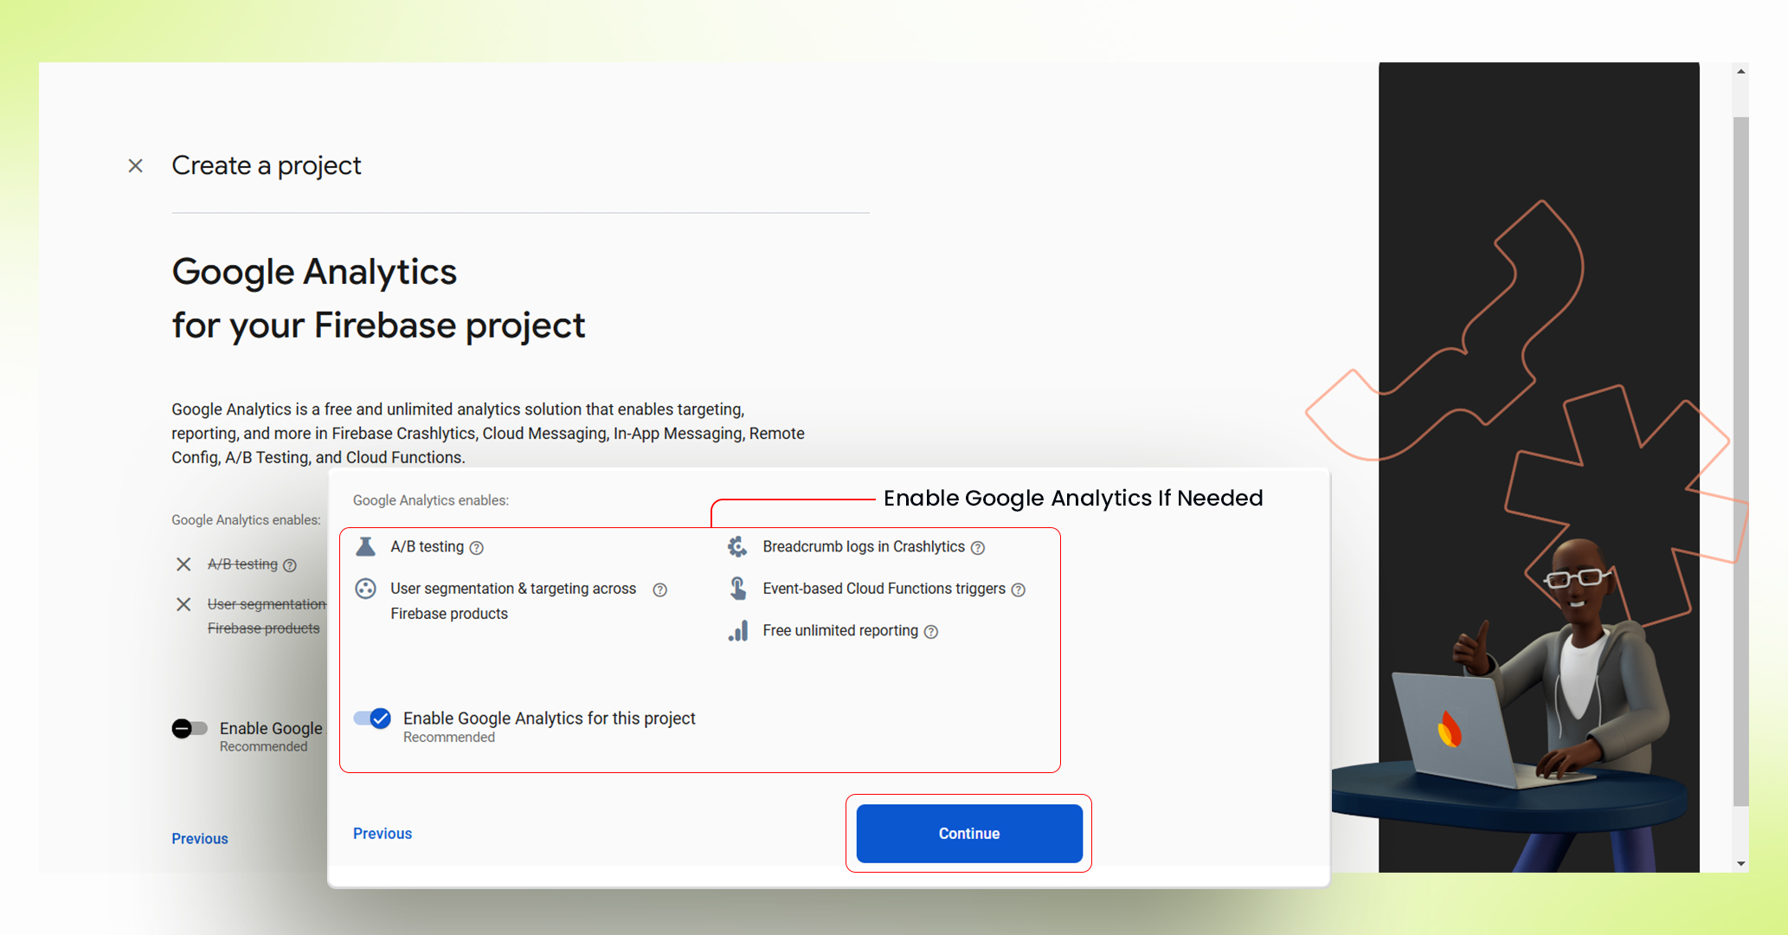Close the Create a project flow
This screenshot has width=1788, height=935.
click(x=136, y=165)
